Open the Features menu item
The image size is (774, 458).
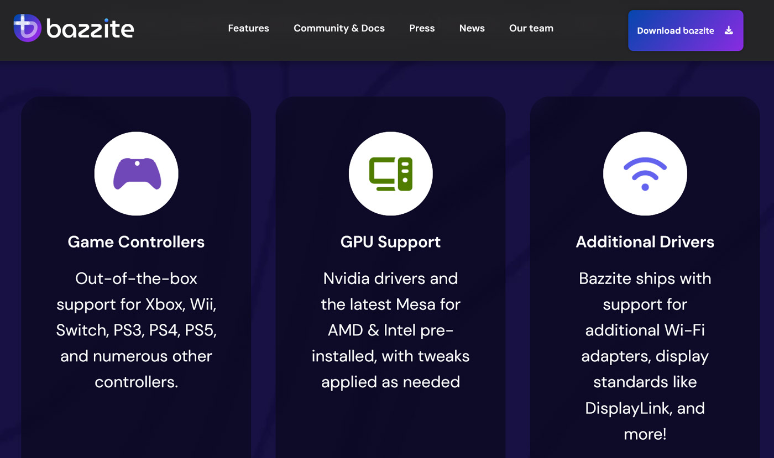click(248, 28)
